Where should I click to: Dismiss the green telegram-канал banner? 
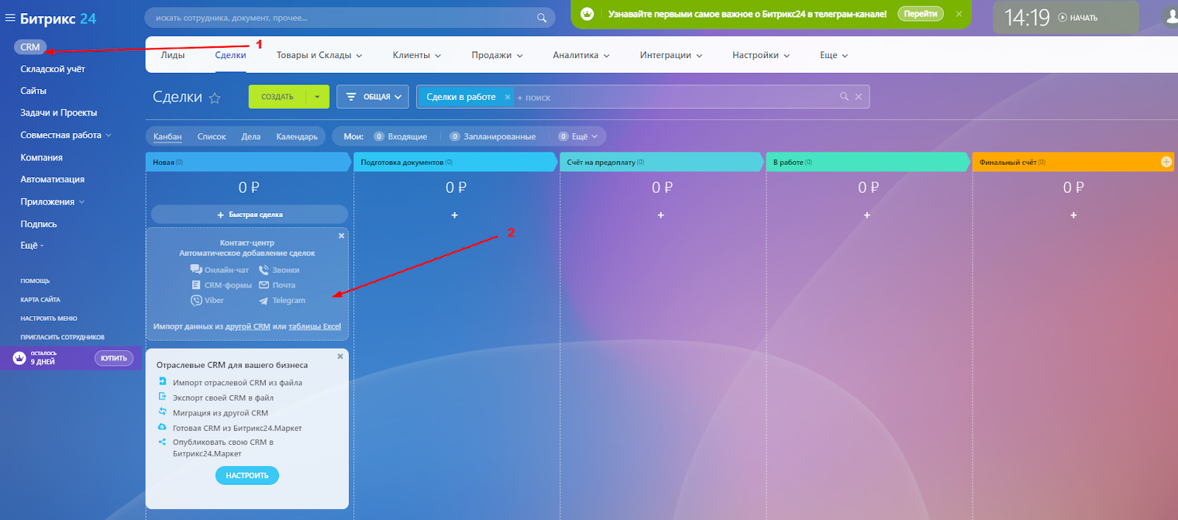[x=959, y=14]
